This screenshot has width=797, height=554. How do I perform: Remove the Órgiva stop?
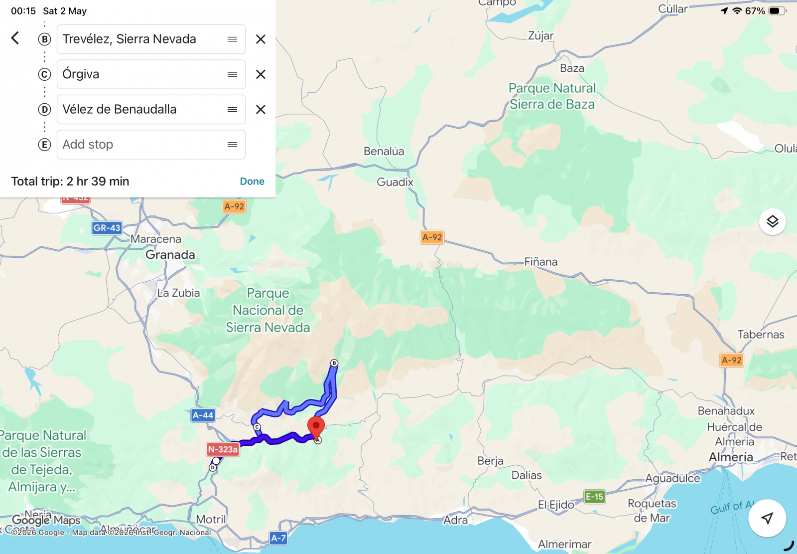tap(261, 74)
